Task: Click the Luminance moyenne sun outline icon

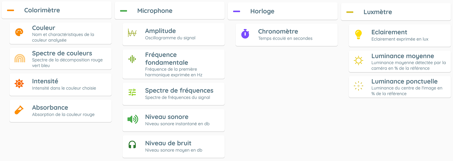Action: point(358,60)
